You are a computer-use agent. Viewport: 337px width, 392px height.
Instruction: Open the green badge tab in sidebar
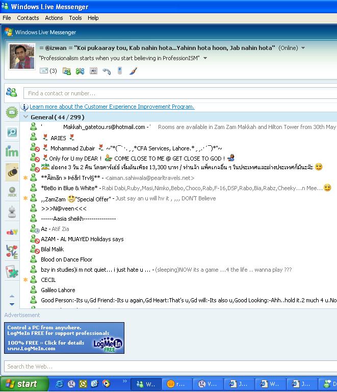12,112
